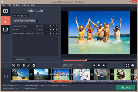Select the music note audio tab
The image size is (138, 92).
point(6,20)
